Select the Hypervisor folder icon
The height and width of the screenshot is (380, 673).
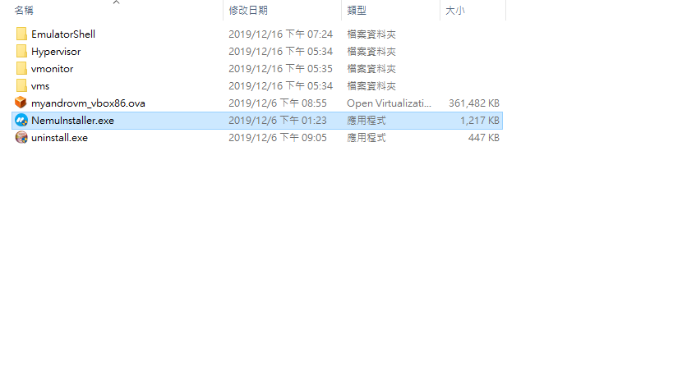[x=21, y=51]
